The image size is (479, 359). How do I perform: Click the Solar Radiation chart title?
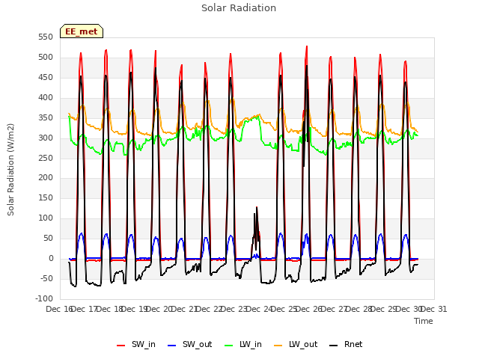click(x=239, y=8)
